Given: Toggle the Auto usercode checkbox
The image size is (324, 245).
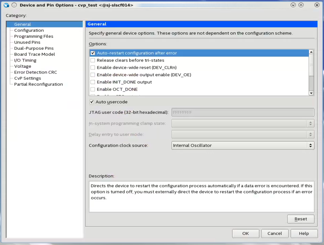Looking at the screenshot, I should [92, 102].
